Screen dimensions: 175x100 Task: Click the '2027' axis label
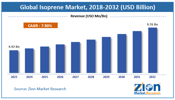click(75, 77)
